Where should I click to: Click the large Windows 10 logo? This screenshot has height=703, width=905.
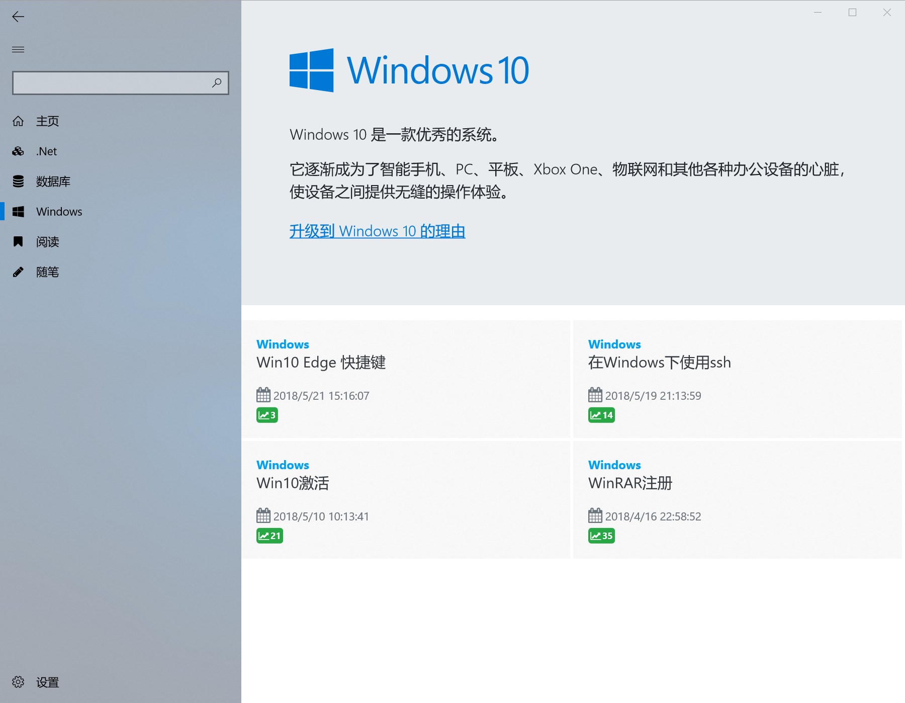(x=409, y=70)
